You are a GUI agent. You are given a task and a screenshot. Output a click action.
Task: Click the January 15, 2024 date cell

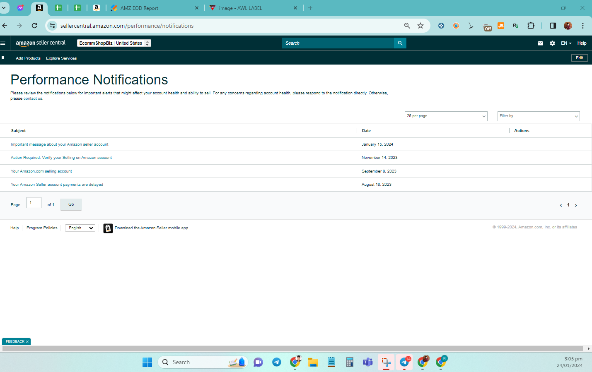point(377,144)
